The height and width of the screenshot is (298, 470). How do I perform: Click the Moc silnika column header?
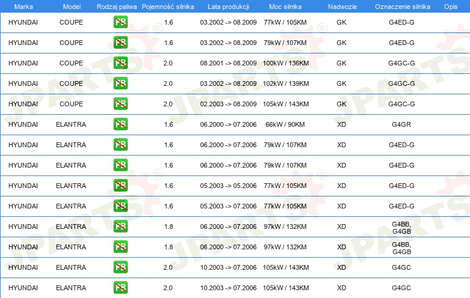(x=285, y=7)
